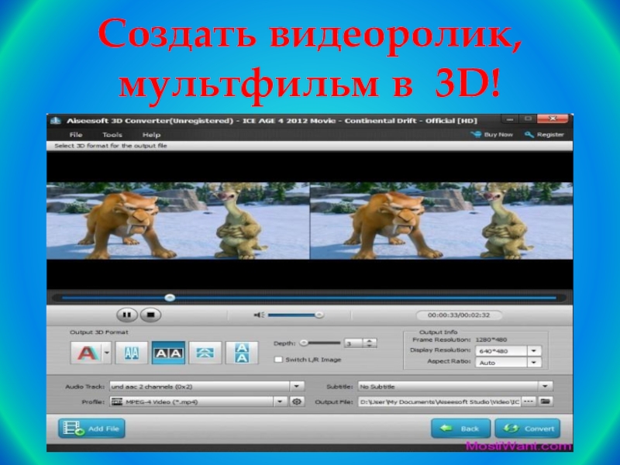Image resolution: width=620 pixels, height=465 pixels.
Task: Click the left 3D preview frame
Action: point(178,221)
